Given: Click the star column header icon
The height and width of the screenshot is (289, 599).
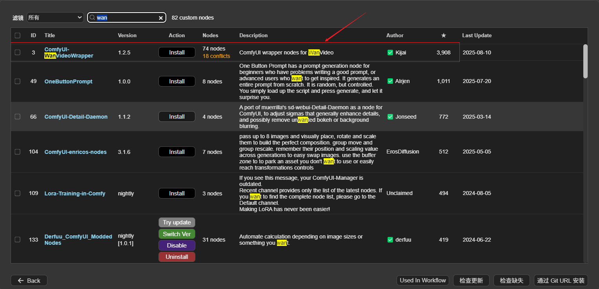Looking at the screenshot, I should tap(444, 35).
